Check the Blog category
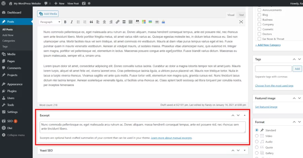This screenshot has width=303, height=158. (x=259, y=15)
